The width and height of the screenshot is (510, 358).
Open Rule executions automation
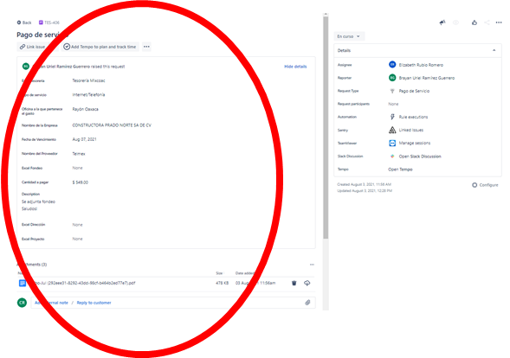coord(413,117)
